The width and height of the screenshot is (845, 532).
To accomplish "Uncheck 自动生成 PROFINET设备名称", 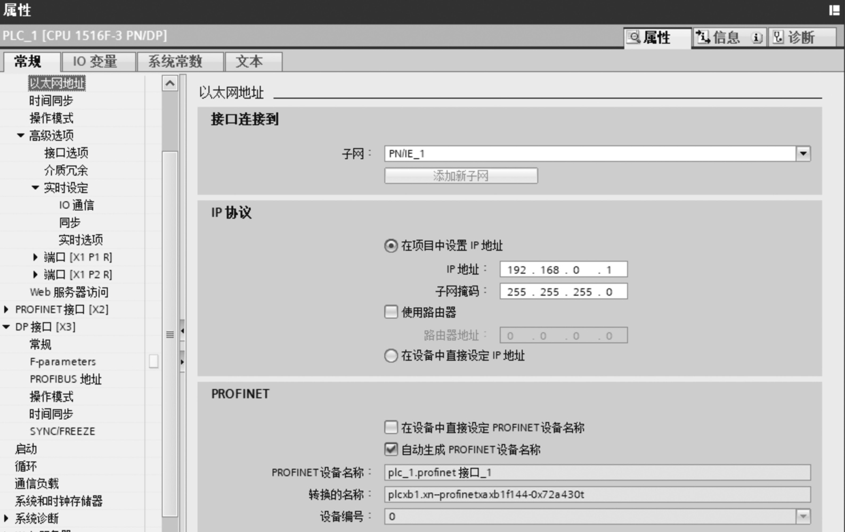I will (391, 449).
